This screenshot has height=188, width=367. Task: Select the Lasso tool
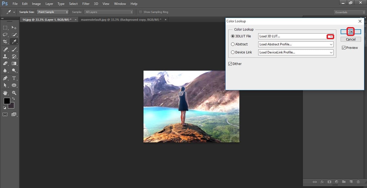[5, 34]
